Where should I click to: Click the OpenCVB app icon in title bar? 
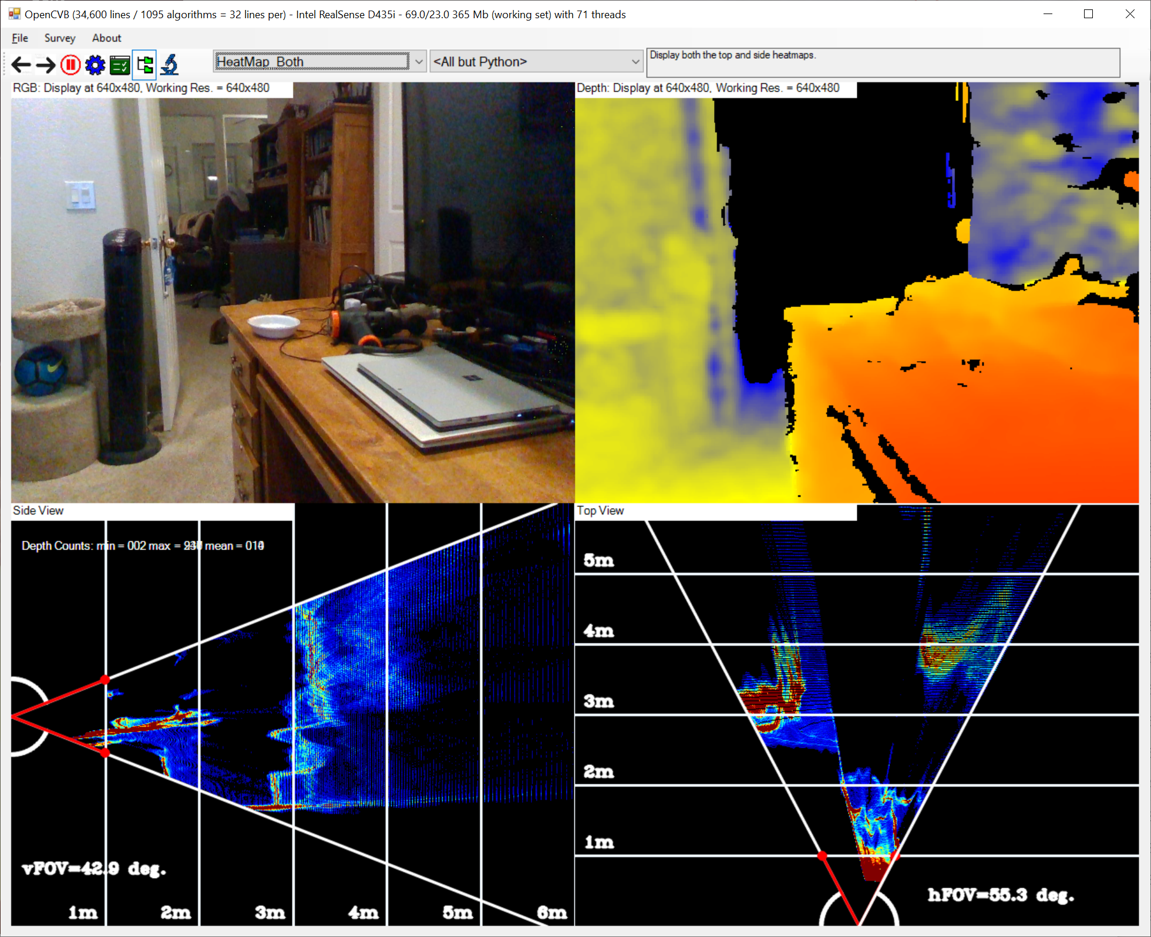14,14
